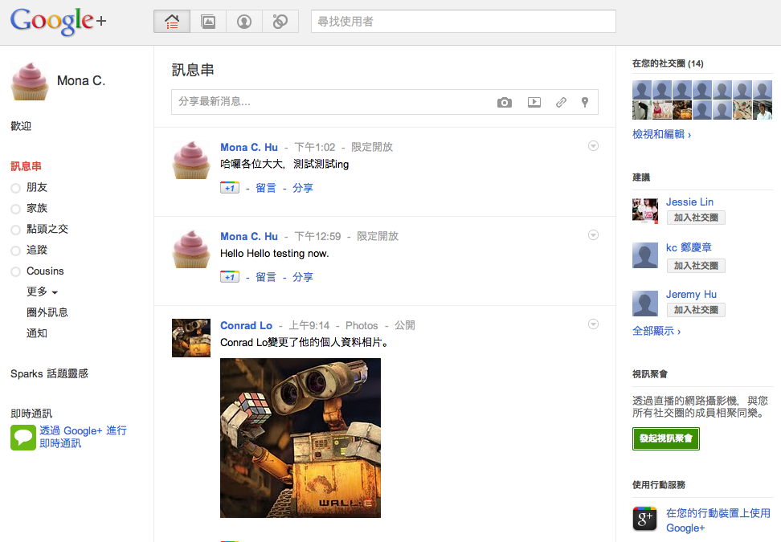Click the g+ mobile app icon
The image size is (781, 542).
click(645, 519)
